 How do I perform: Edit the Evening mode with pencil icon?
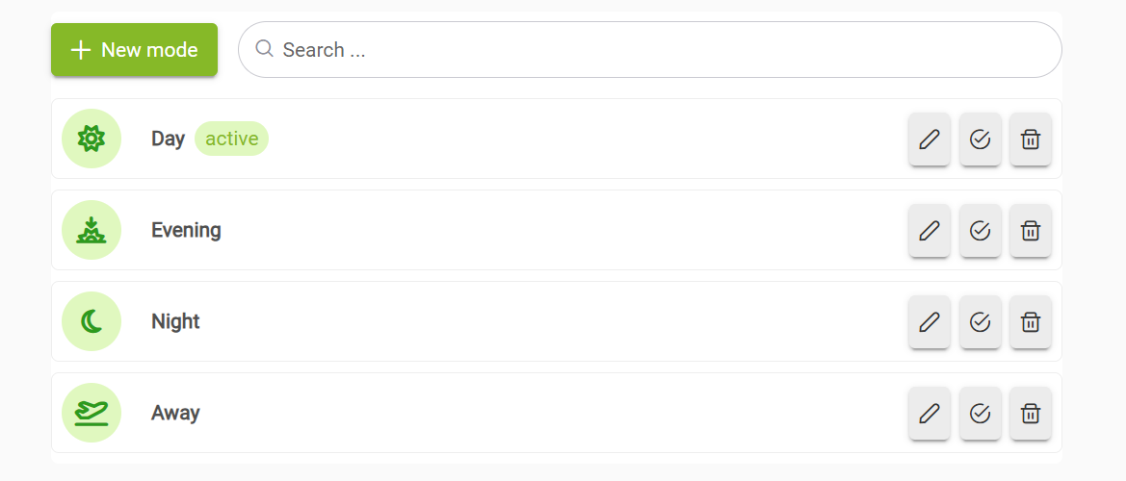[929, 231]
